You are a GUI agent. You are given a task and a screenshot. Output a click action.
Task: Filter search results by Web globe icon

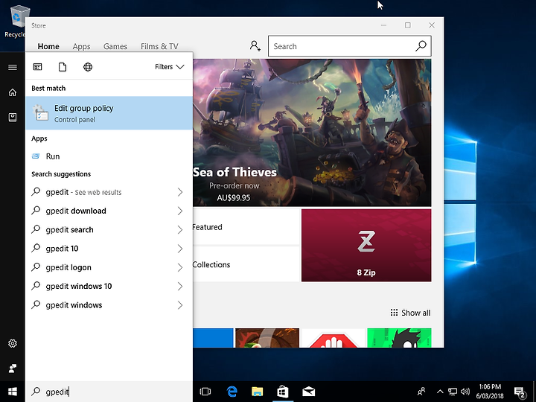pos(88,67)
